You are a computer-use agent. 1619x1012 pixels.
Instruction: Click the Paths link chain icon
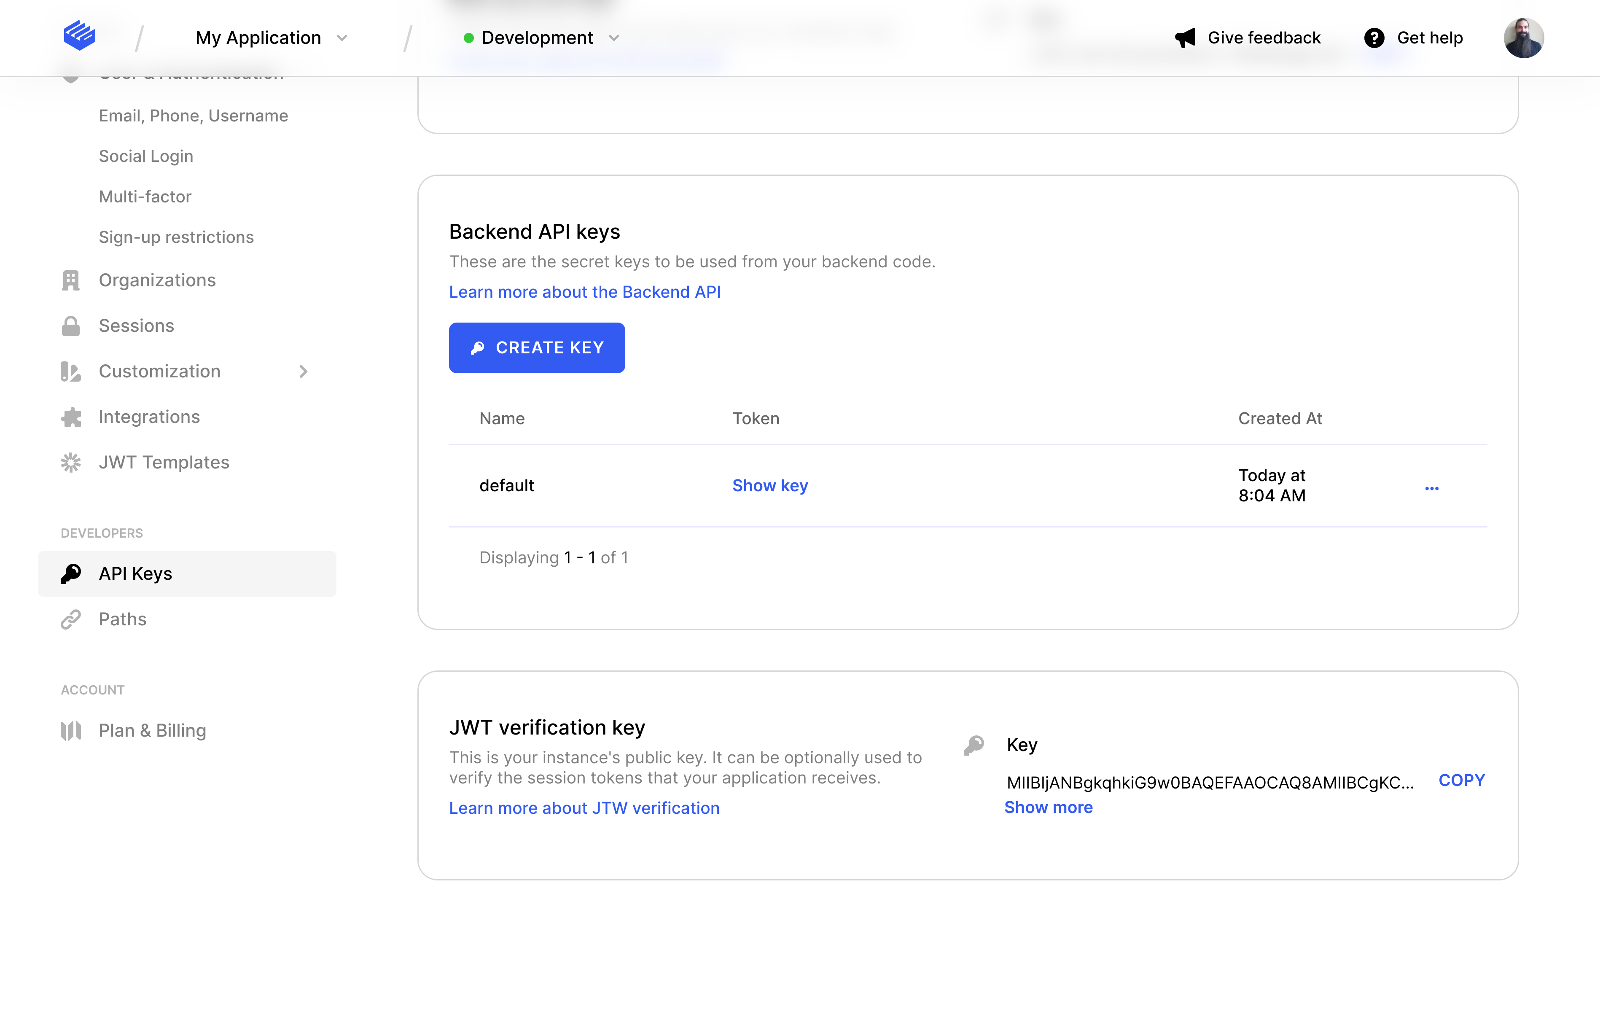tap(71, 619)
